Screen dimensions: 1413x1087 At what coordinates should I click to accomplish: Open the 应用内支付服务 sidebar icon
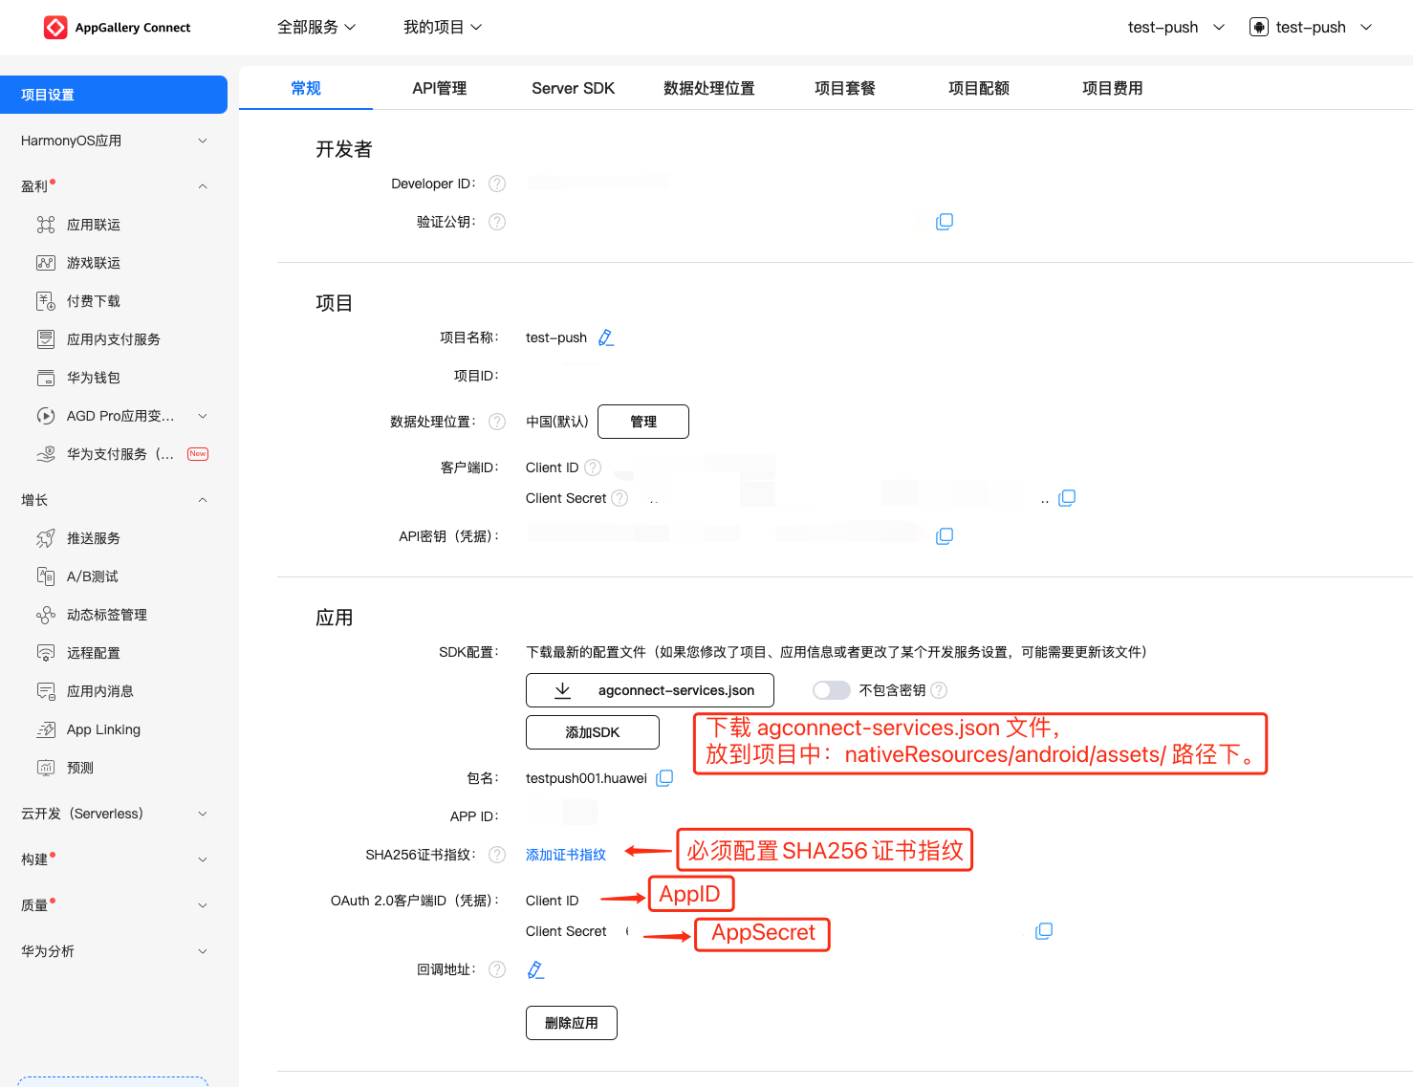click(46, 339)
